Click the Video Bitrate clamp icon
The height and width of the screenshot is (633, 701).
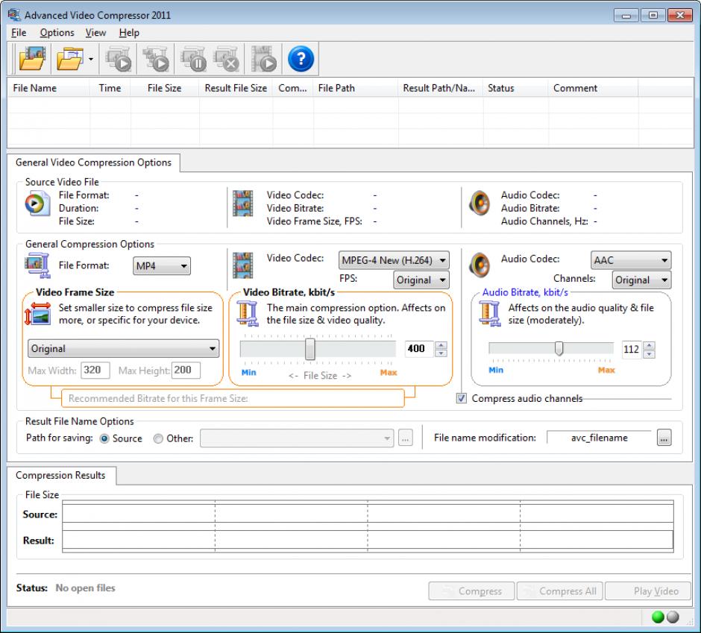[x=248, y=313]
